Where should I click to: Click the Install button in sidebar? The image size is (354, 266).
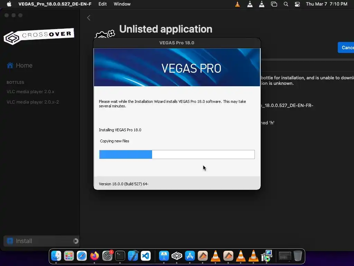click(x=41, y=241)
